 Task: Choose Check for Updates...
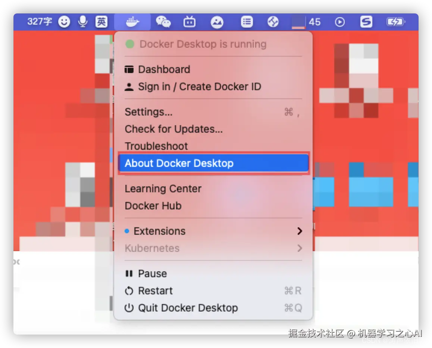point(213,129)
